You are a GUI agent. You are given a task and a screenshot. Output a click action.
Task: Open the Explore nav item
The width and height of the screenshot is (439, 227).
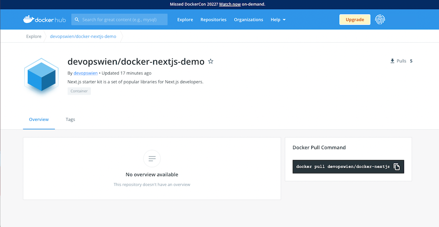pos(185,20)
